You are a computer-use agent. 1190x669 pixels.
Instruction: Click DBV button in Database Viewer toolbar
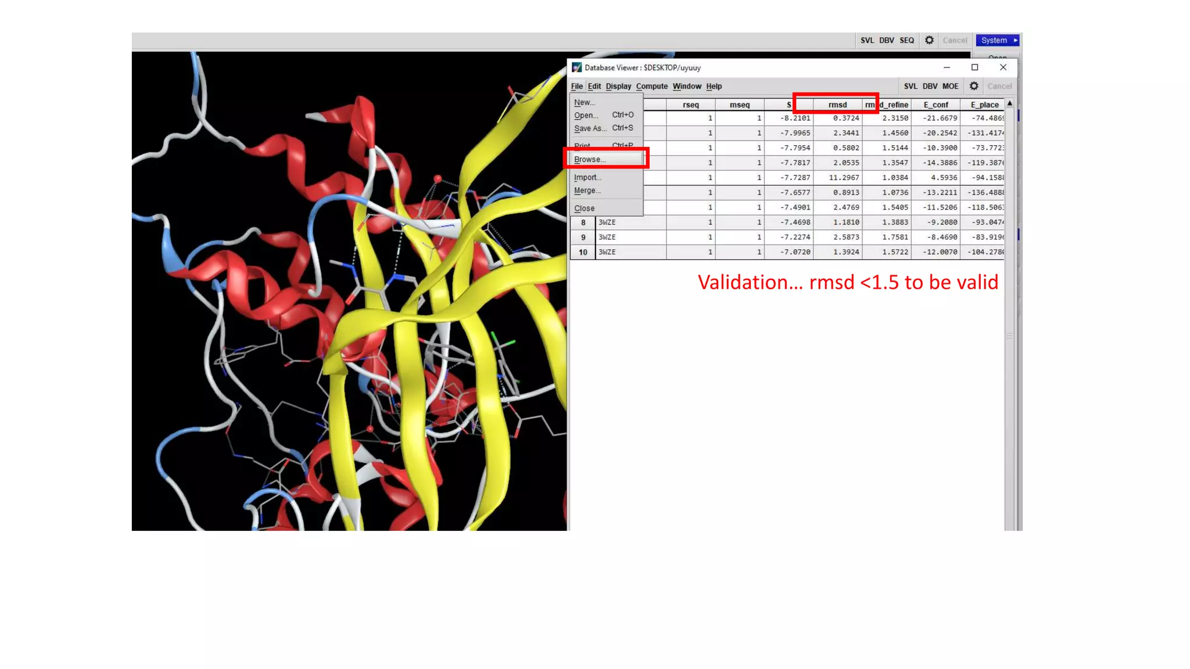930,86
